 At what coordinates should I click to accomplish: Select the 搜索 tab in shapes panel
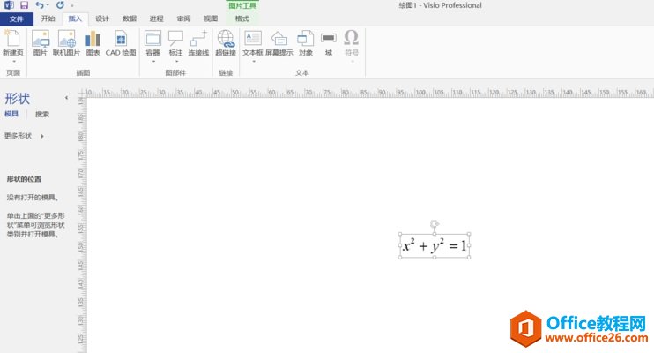tap(42, 114)
